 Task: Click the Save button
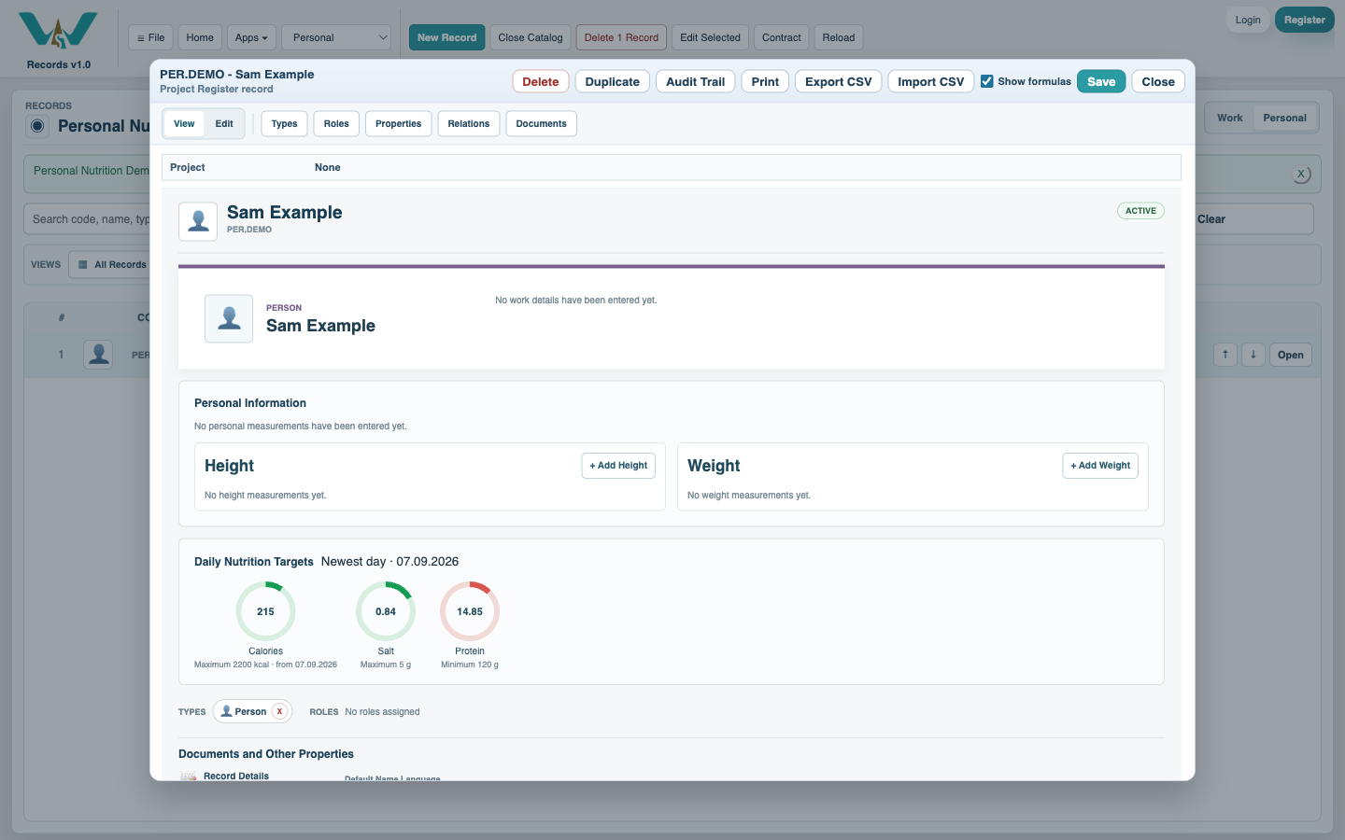(1101, 81)
